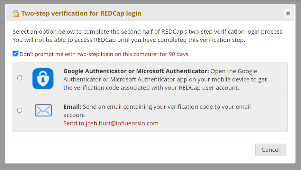
Task: Uncheck the 90 days prompt checkbox
Action: point(15,54)
